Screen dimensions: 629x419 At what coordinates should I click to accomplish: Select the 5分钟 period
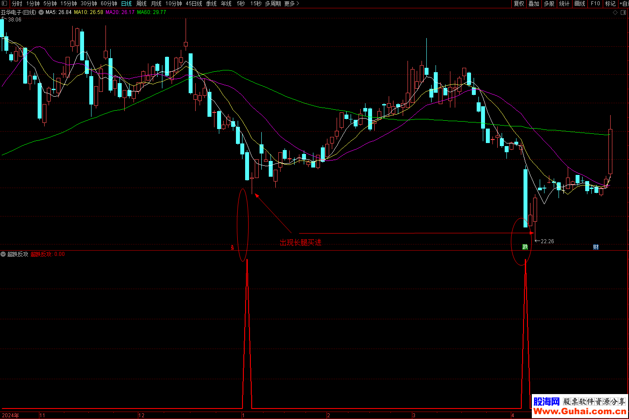(50, 3)
